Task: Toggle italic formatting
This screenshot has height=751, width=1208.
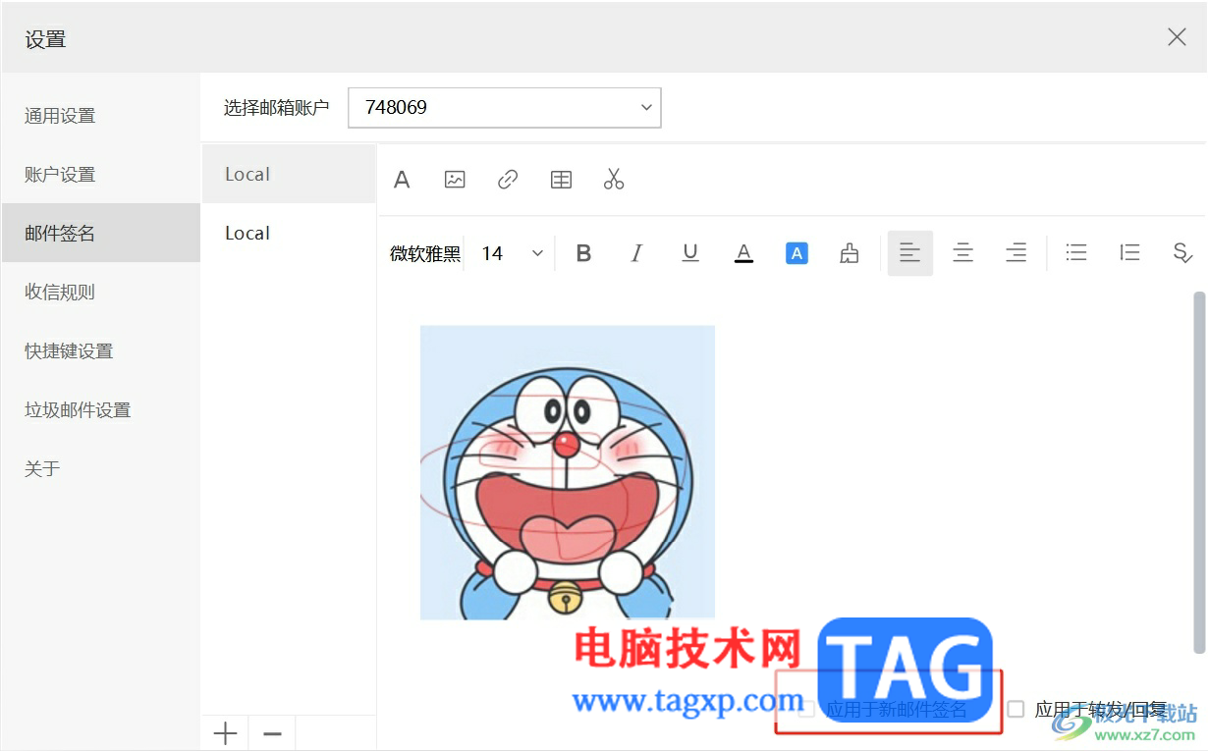Action: pyautogui.click(x=636, y=253)
